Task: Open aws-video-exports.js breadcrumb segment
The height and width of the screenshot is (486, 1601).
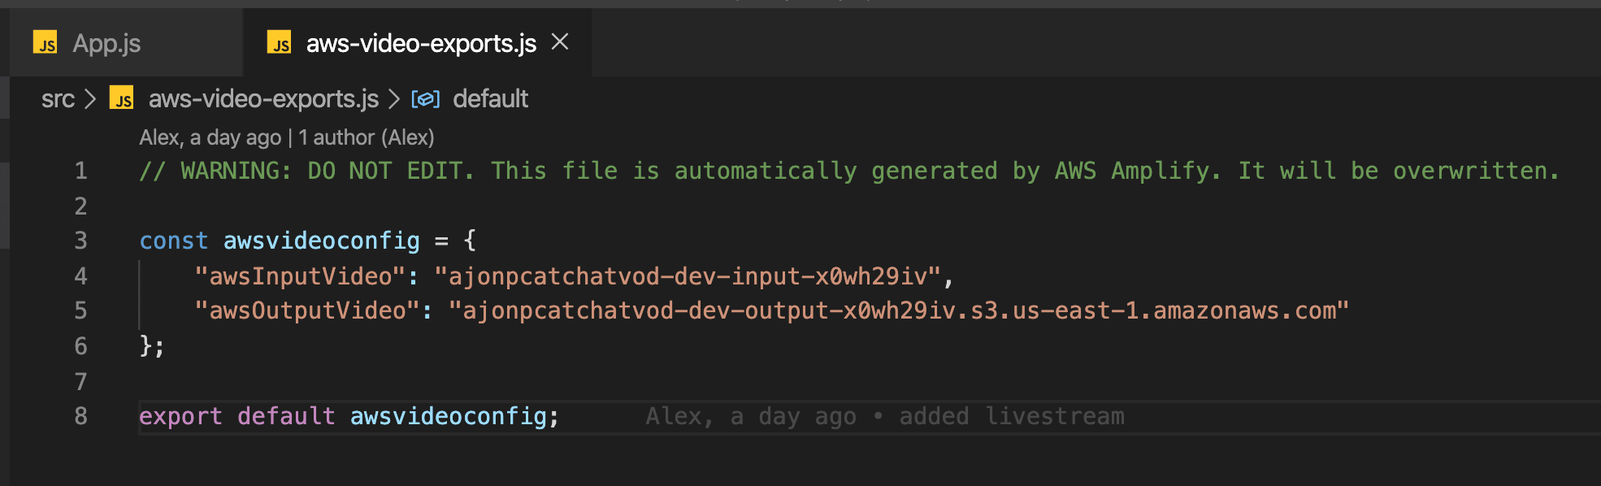Action: click(263, 99)
